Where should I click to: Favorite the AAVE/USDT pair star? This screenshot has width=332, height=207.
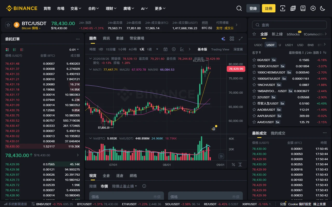pyautogui.click(x=254, y=122)
